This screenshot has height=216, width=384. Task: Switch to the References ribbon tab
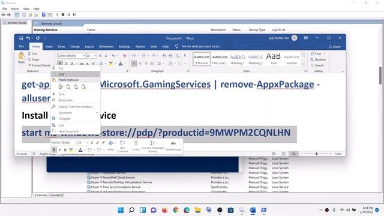coord(106,47)
